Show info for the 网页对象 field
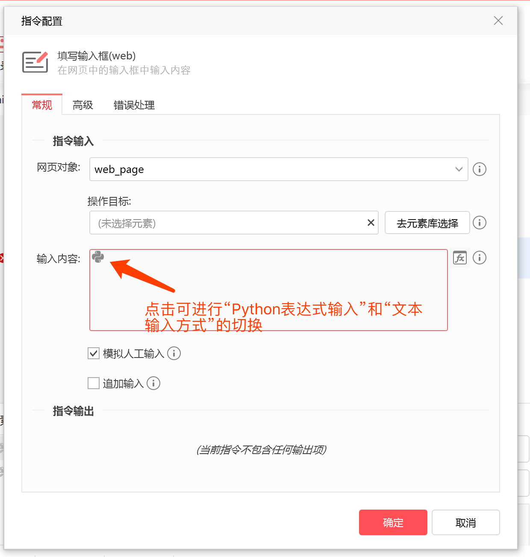This screenshot has width=530, height=557. (x=480, y=169)
